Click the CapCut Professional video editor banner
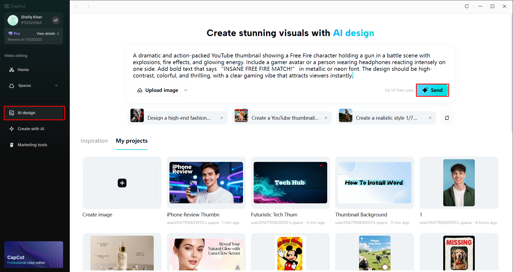 (x=34, y=255)
